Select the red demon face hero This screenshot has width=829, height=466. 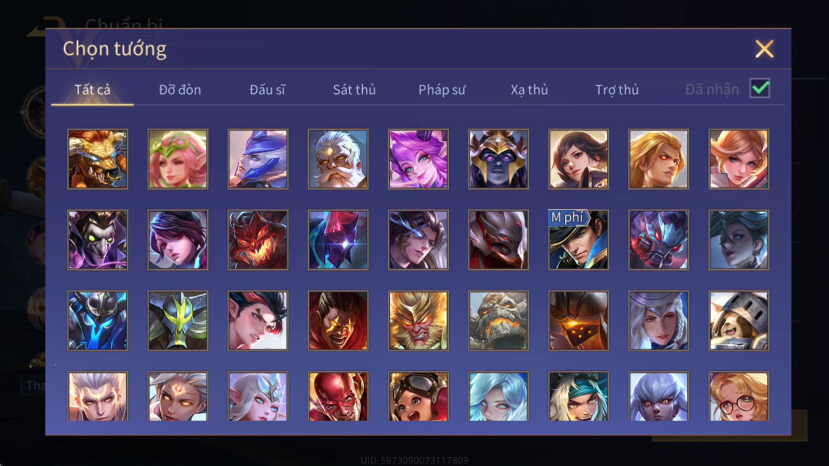tap(258, 240)
